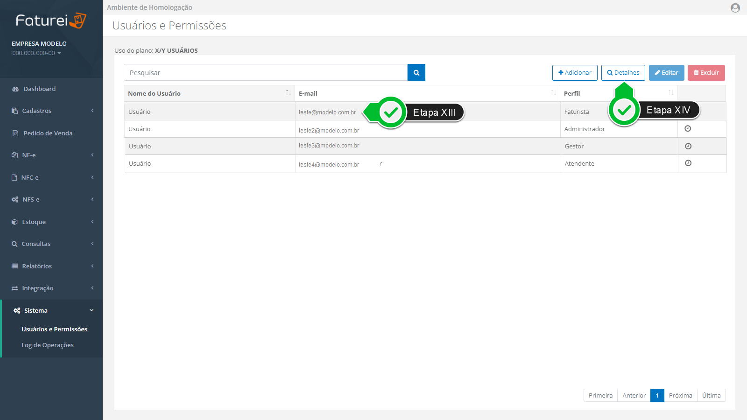Click clock icon in Gestor row

[x=688, y=146]
